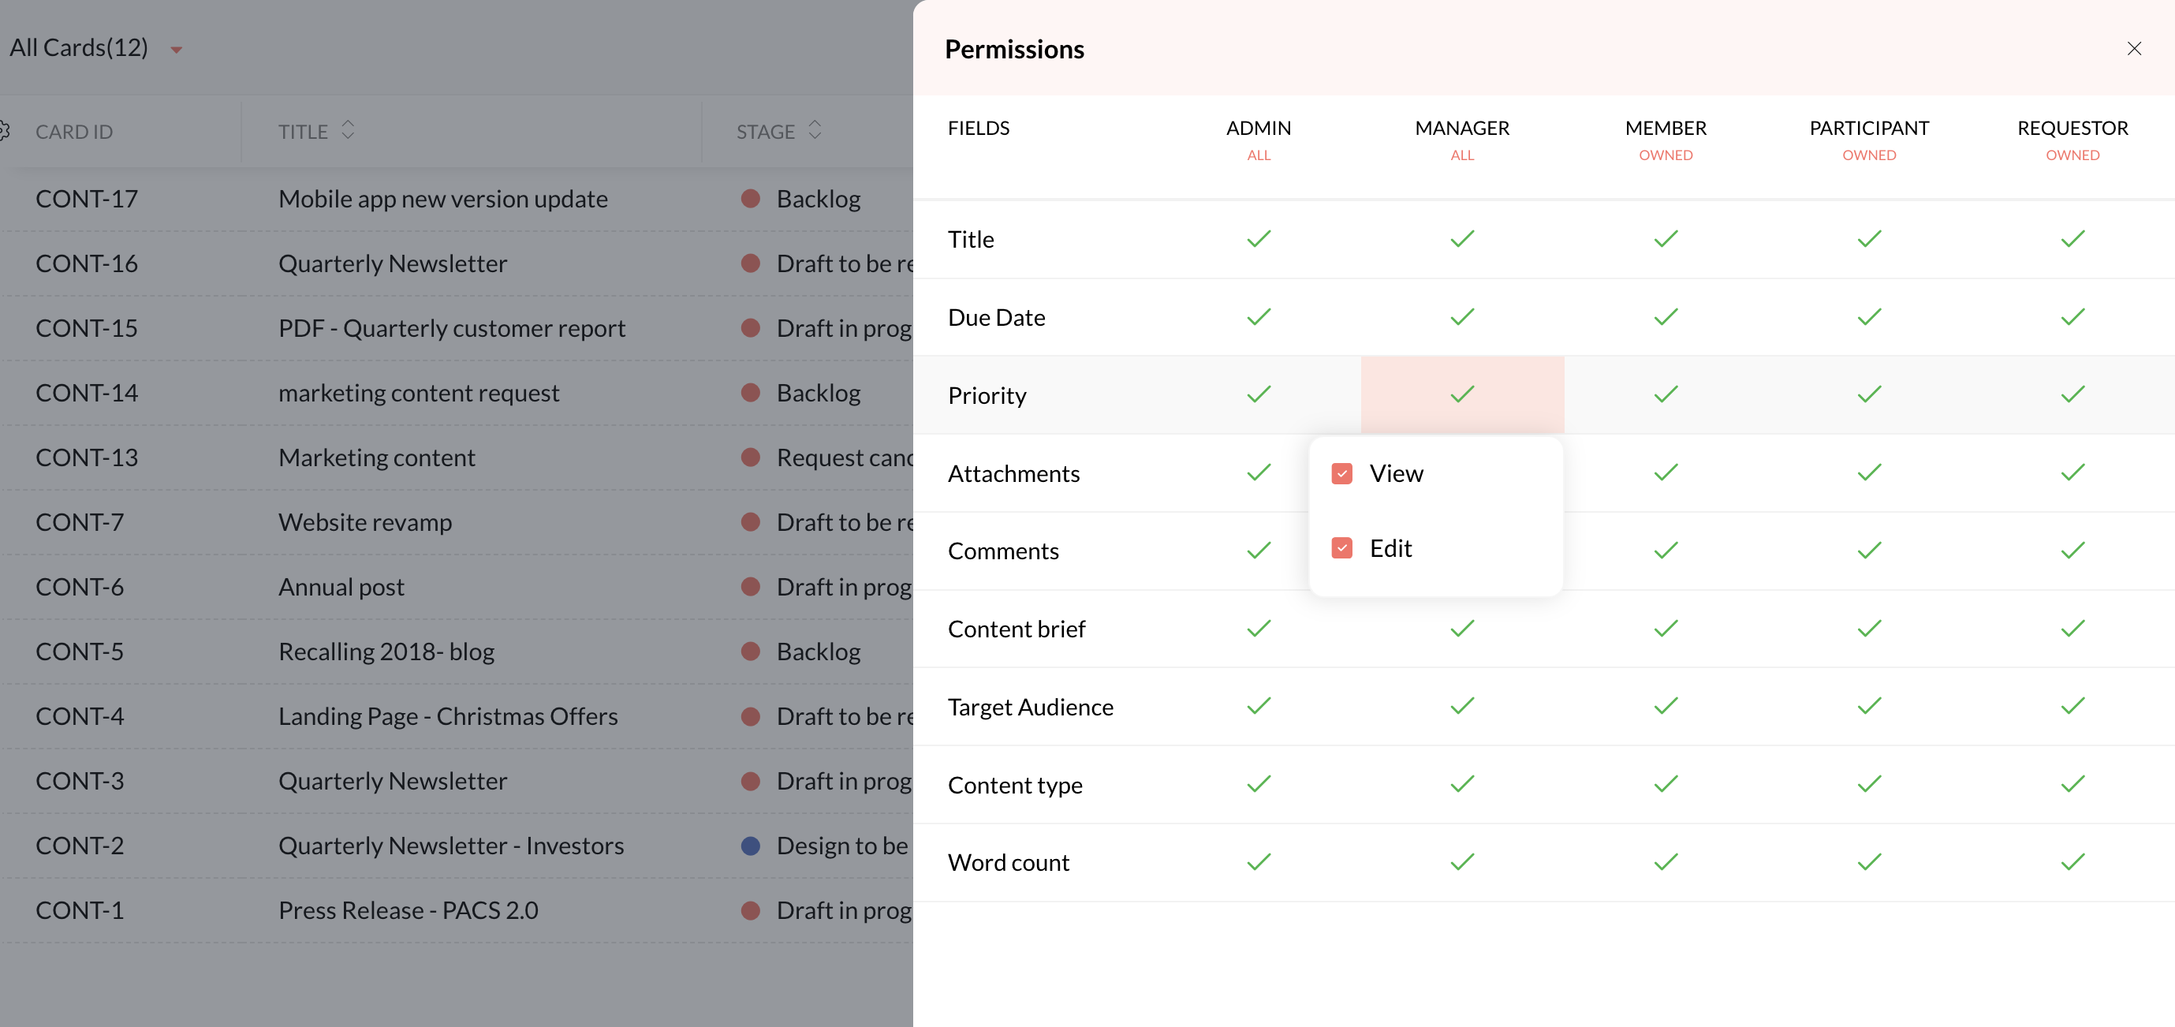Screen dimensions: 2175x1027
Task: Open the table column settings gear icon
Action: [x=4, y=131]
